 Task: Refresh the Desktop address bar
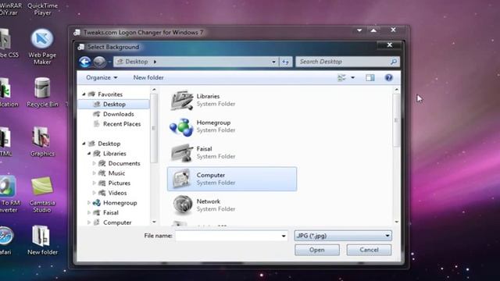tap(286, 62)
